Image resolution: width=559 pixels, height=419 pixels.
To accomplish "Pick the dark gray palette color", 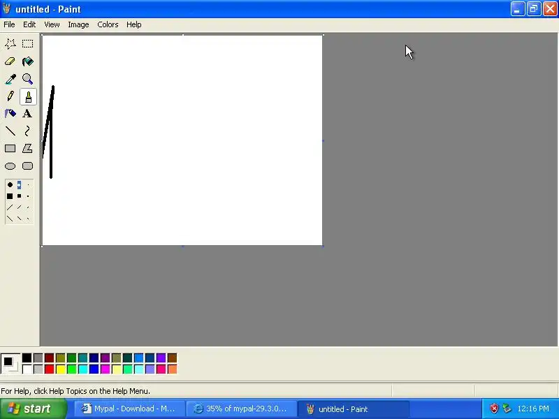I will pos(38,358).
